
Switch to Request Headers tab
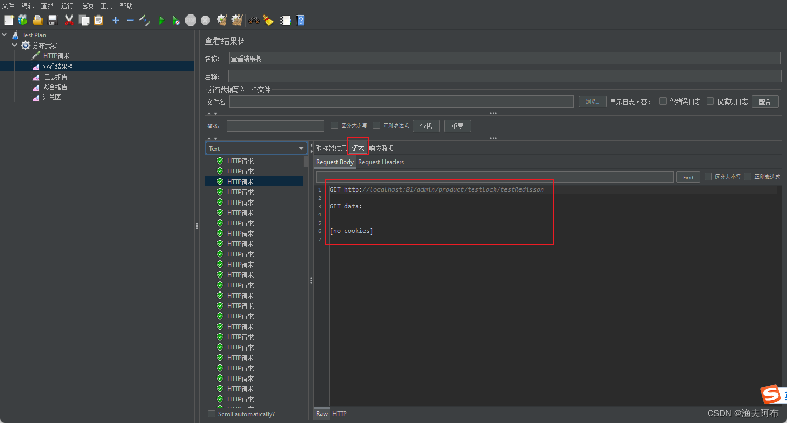(381, 162)
